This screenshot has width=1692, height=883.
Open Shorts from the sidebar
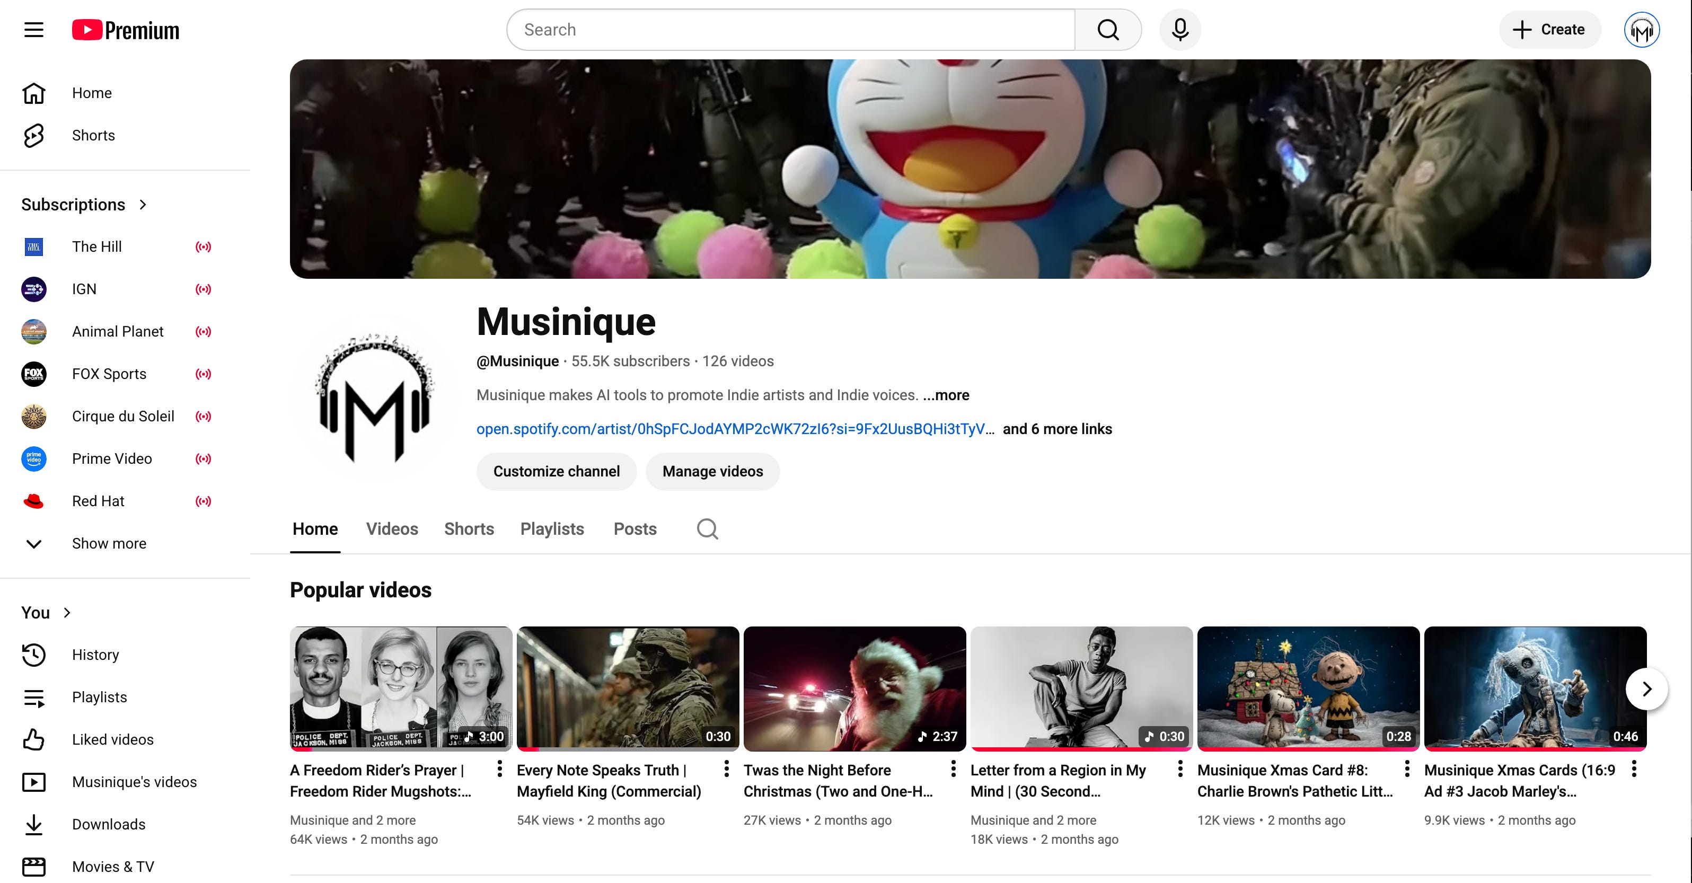[x=93, y=135]
